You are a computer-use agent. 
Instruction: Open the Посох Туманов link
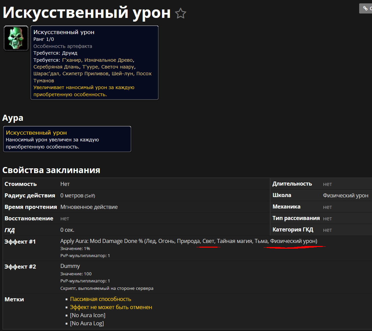coord(93,77)
